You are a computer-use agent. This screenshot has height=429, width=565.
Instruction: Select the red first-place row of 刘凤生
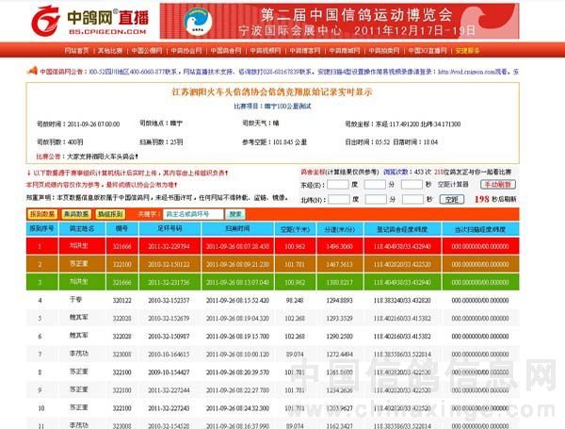[282, 246]
